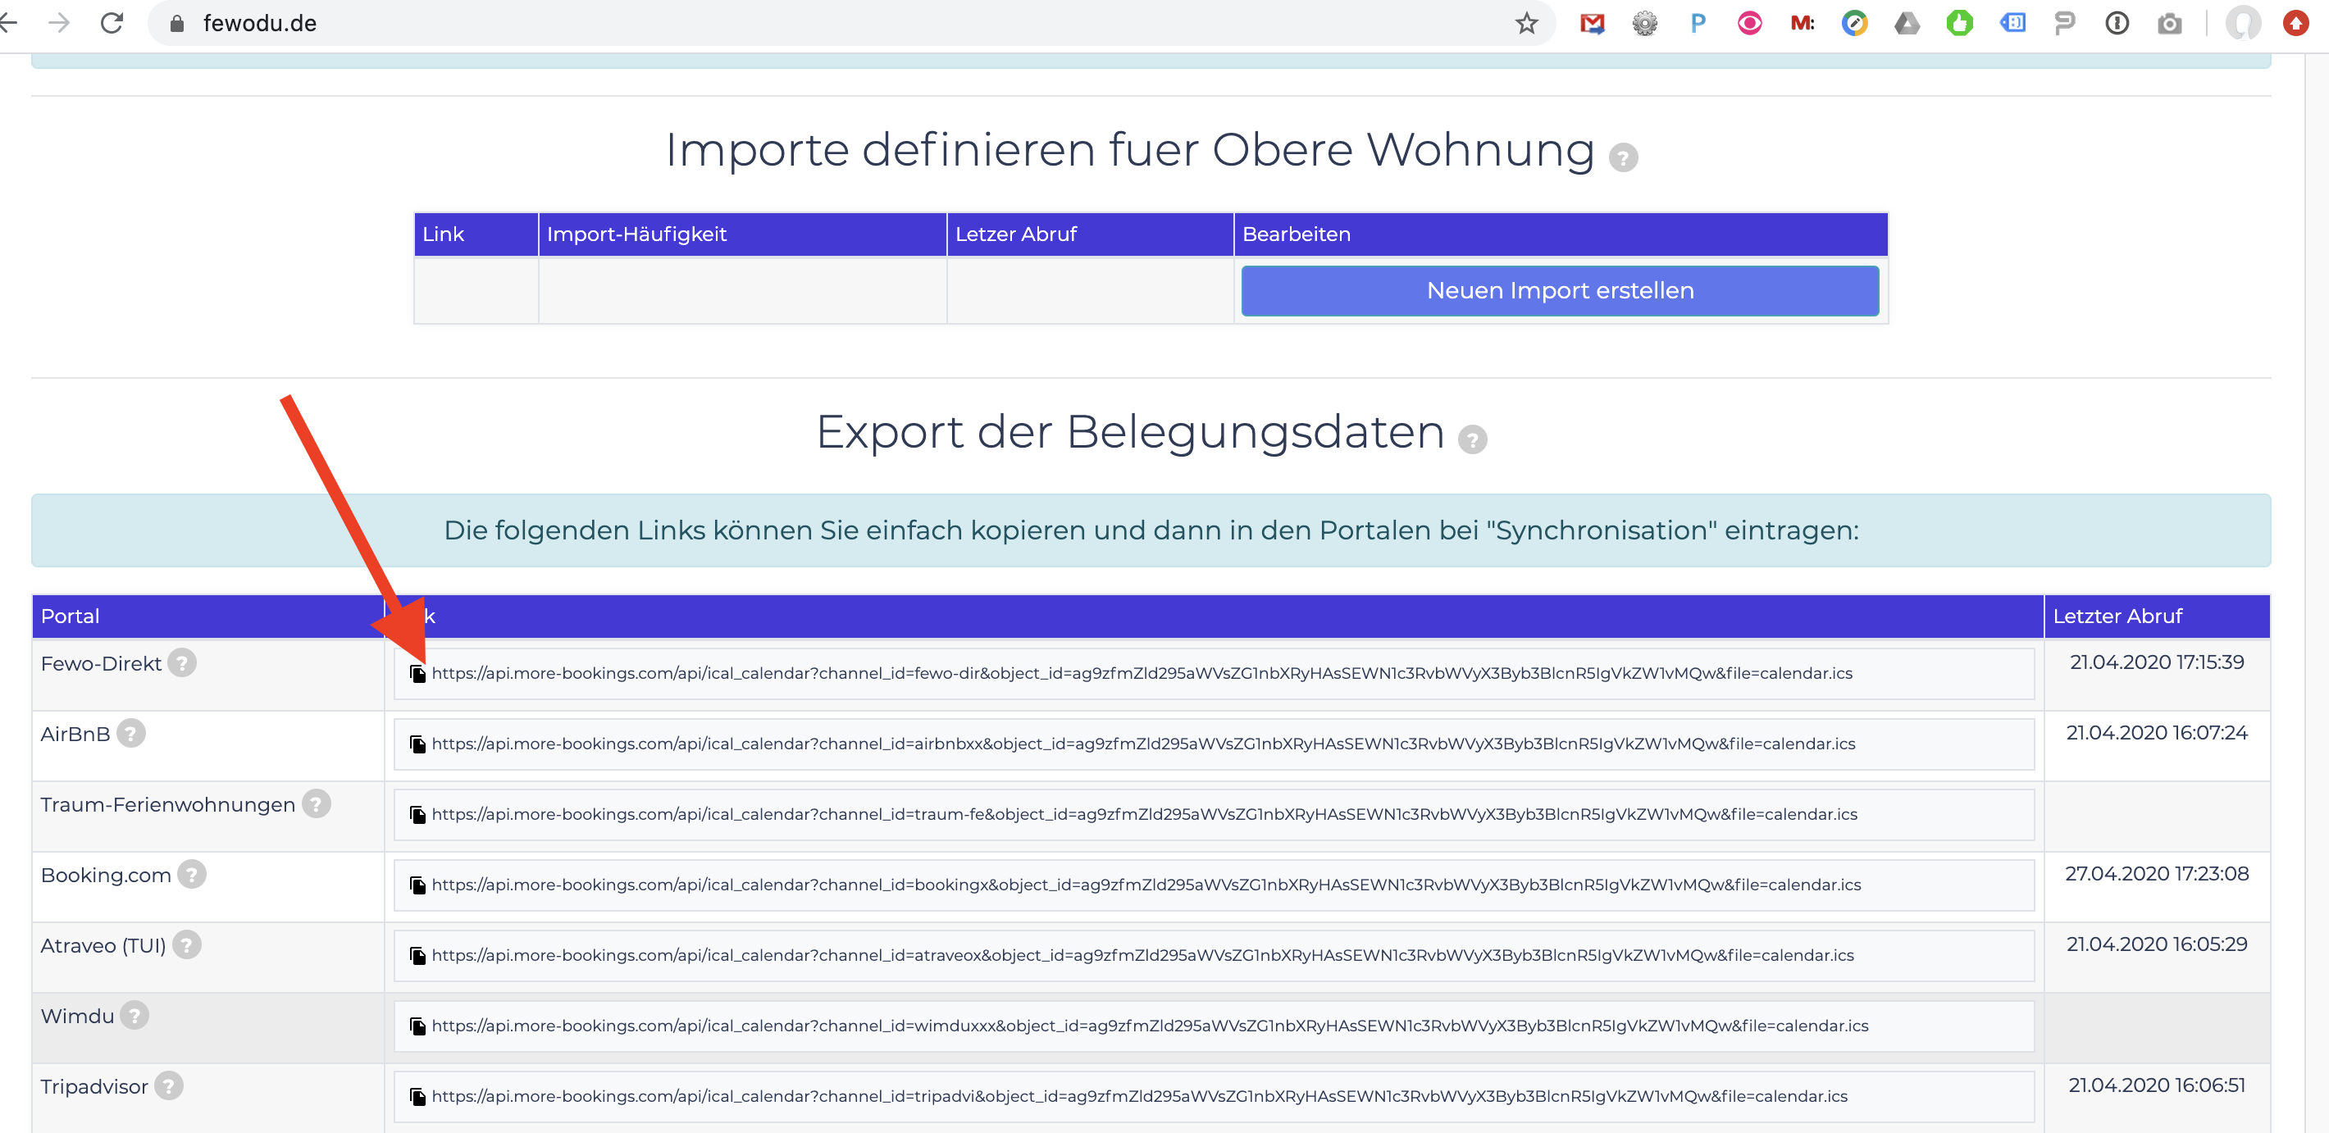Click the Traum-Ferienwohnungen portal name
This screenshot has width=2329, height=1133.
click(168, 805)
